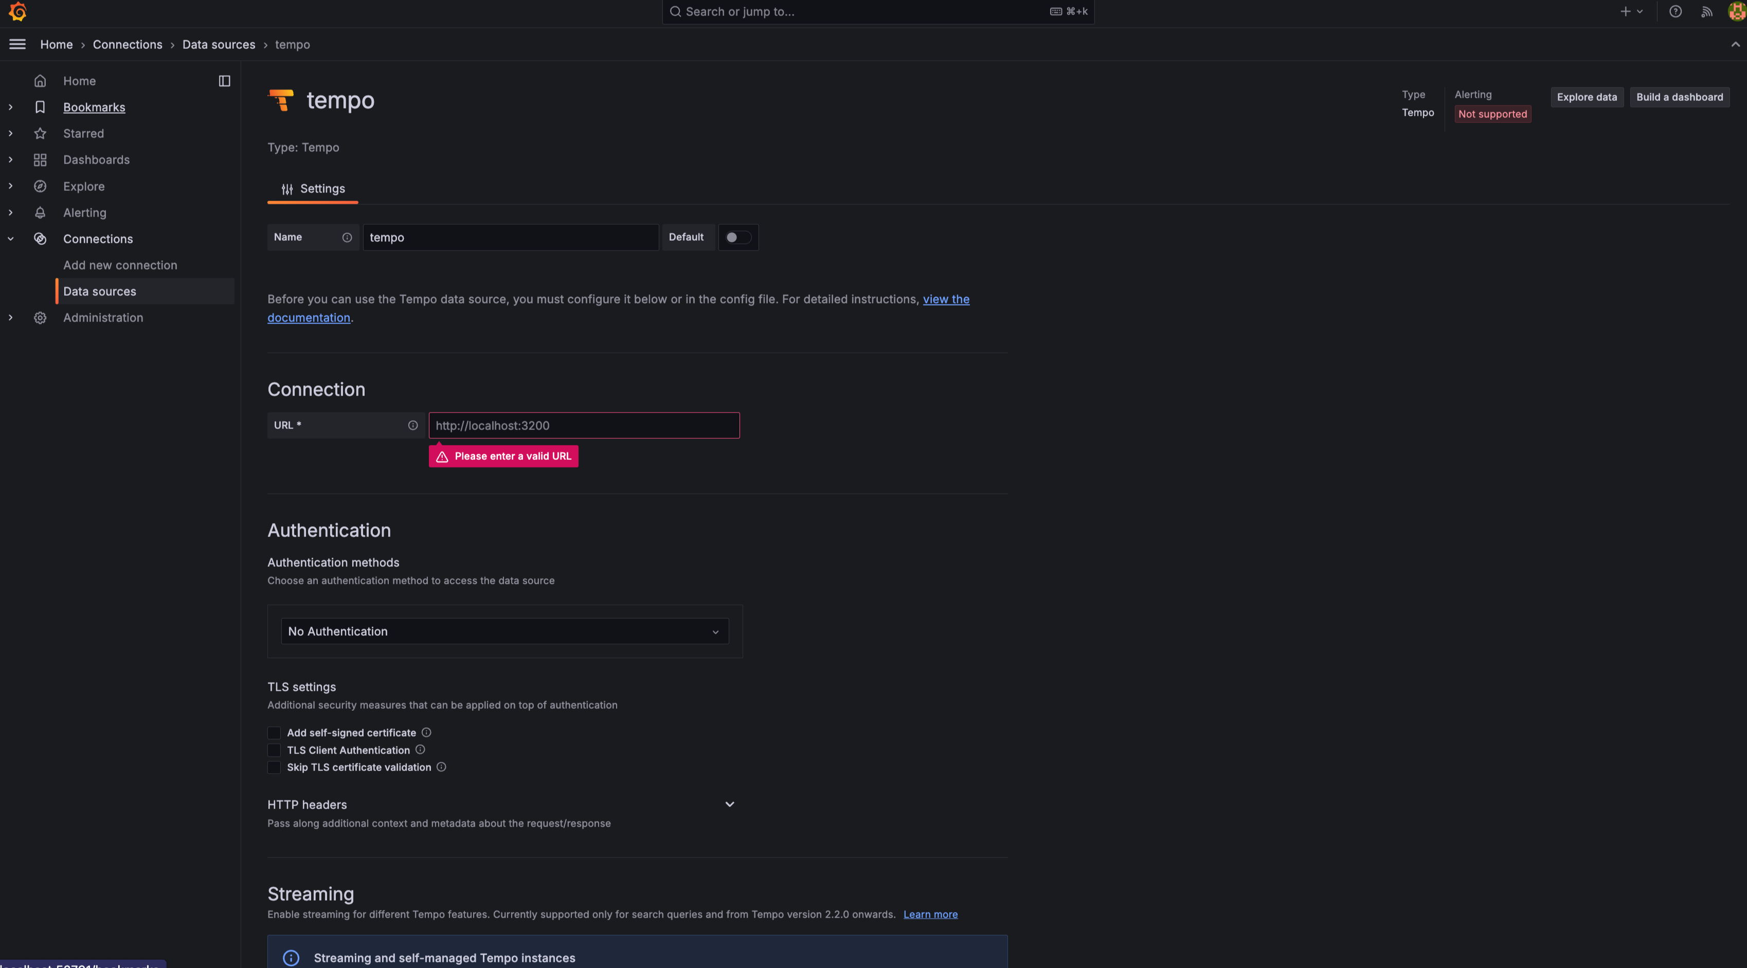The width and height of the screenshot is (1747, 968).
Task: Collapse the HTTP headers section
Action: [x=730, y=804]
